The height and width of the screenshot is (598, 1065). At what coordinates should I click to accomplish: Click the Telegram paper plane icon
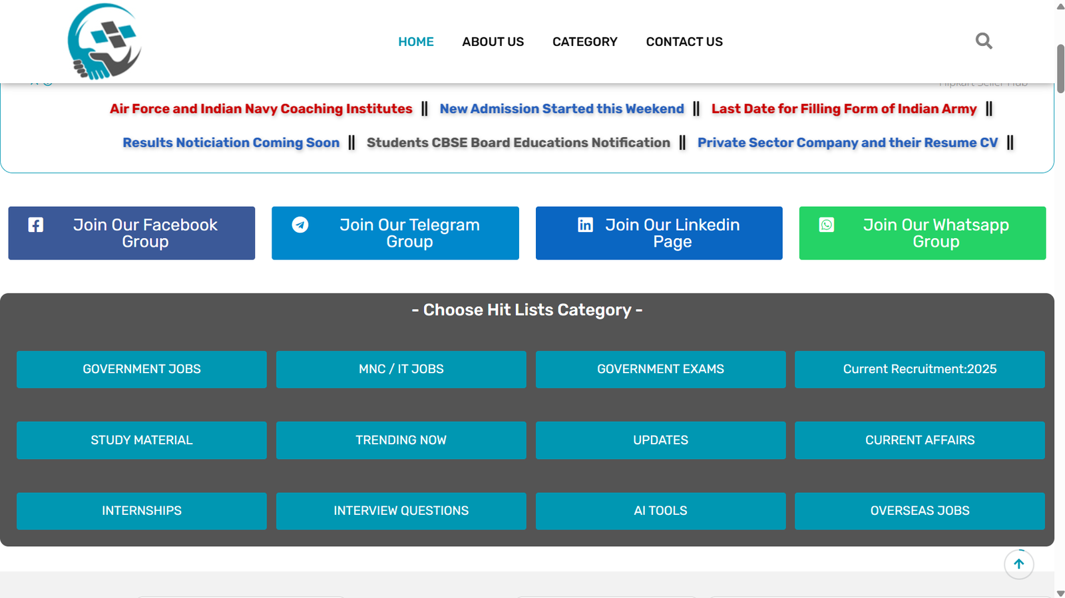[300, 225]
